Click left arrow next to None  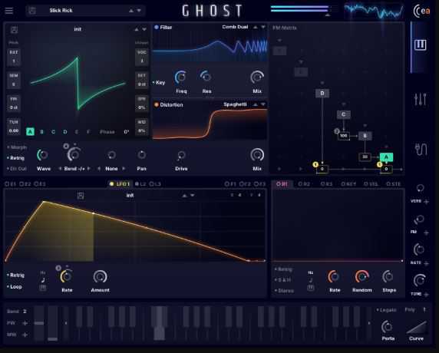(x=99, y=169)
